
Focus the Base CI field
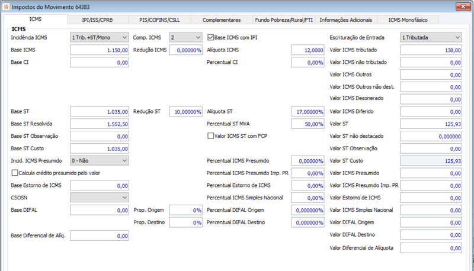coord(100,63)
